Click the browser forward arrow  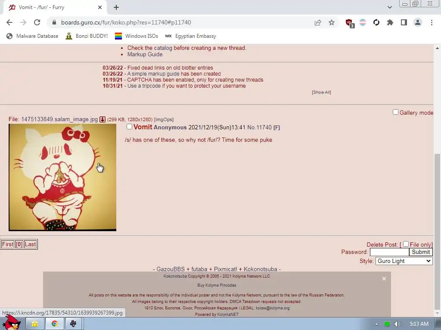(23, 22)
